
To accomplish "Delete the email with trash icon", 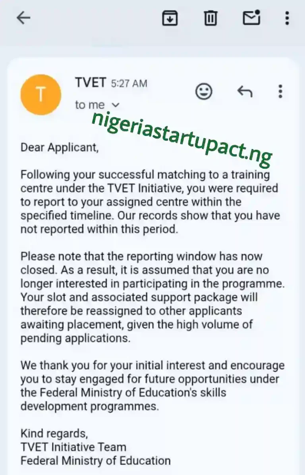I will coord(210,18).
